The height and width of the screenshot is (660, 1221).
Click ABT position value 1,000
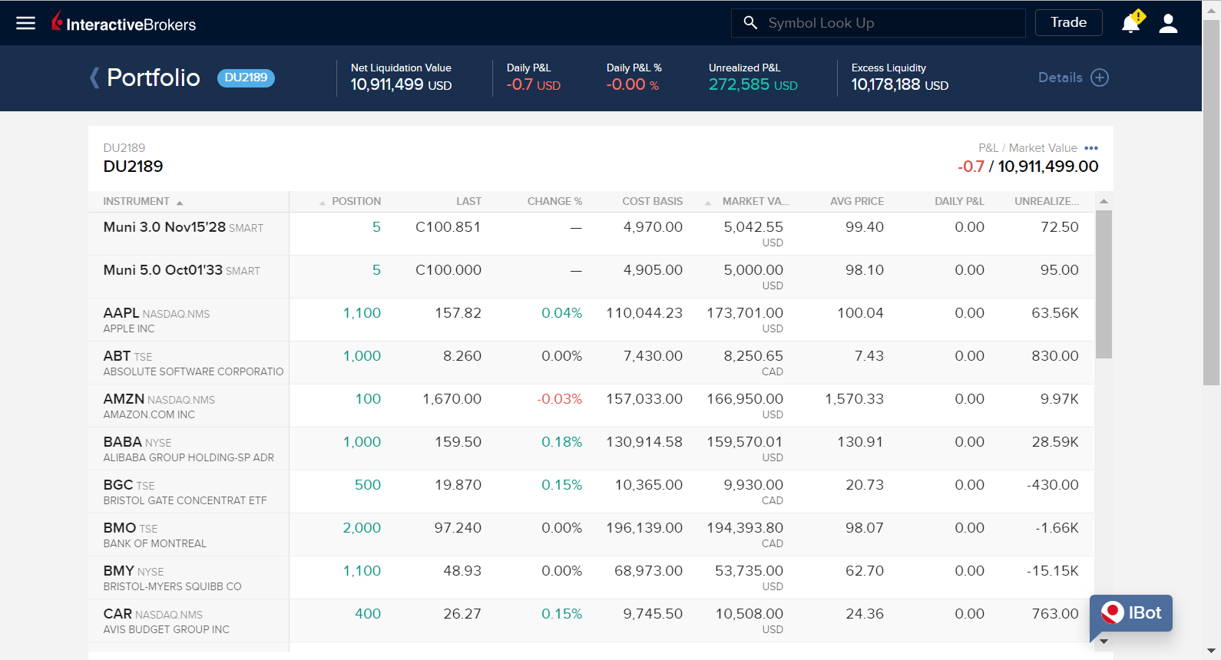(362, 356)
